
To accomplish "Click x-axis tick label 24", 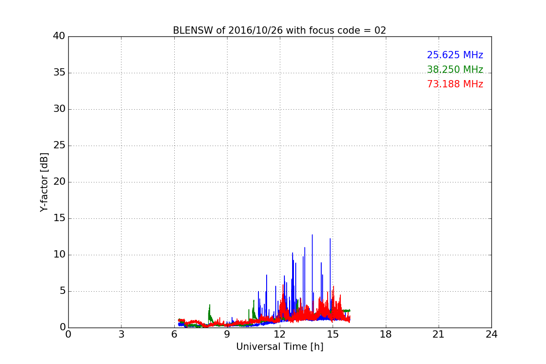I will click(491, 334).
